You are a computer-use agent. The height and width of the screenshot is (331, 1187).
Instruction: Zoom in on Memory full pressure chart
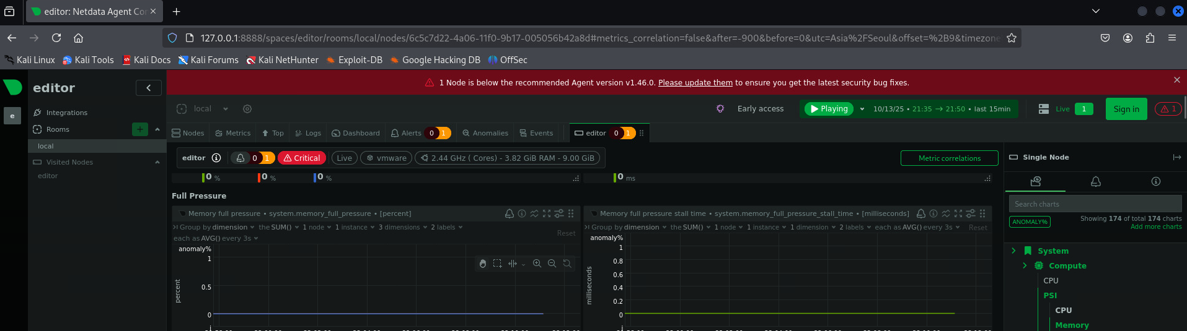(x=537, y=264)
